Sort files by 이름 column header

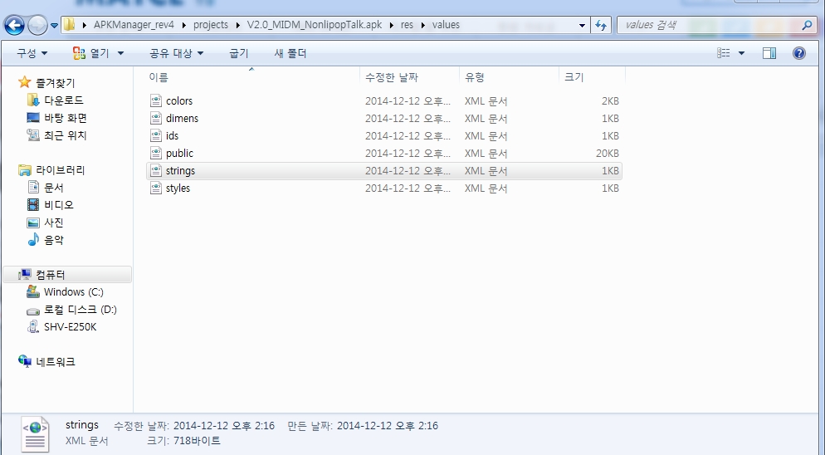pyautogui.click(x=159, y=77)
